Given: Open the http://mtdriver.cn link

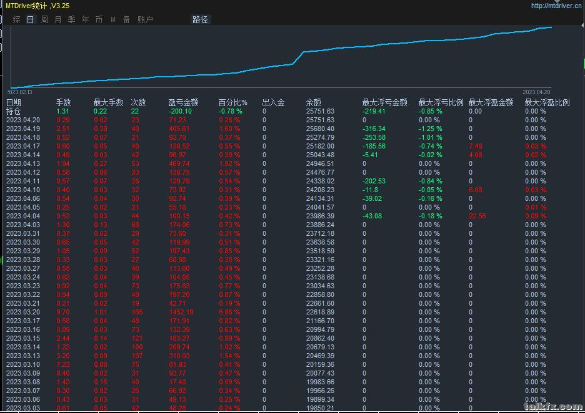Looking at the screenshot, I should [x=556, y=6].
